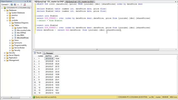Image resolution: width=178 pixels, height=100 pixels.
Task: Collapse the insert into @table1 code region
Action: [36, 16]
